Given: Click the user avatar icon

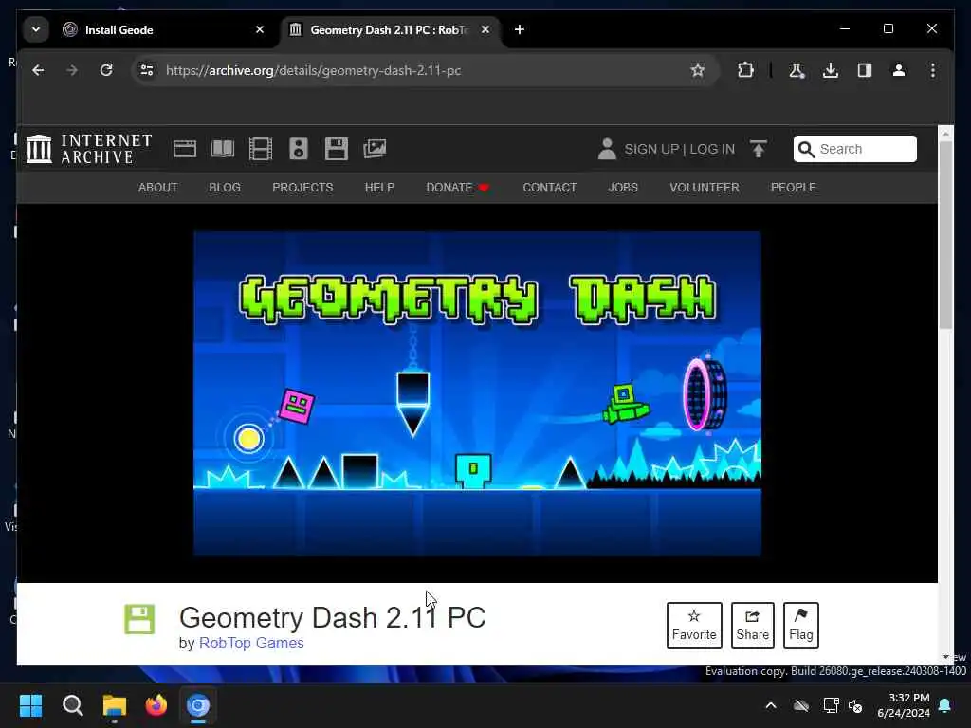Looking at the screenshot, I should 607,149.
